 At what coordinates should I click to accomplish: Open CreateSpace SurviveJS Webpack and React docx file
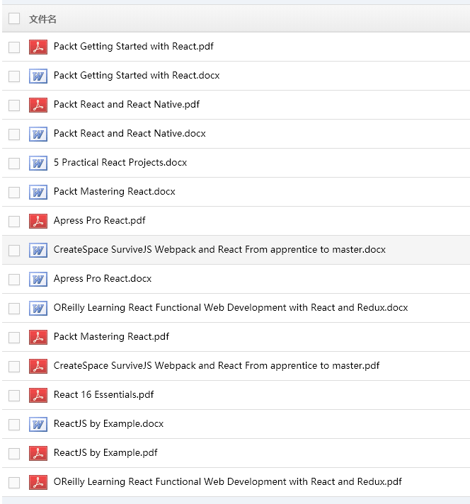pyautogui.click(x=219, y=250)
